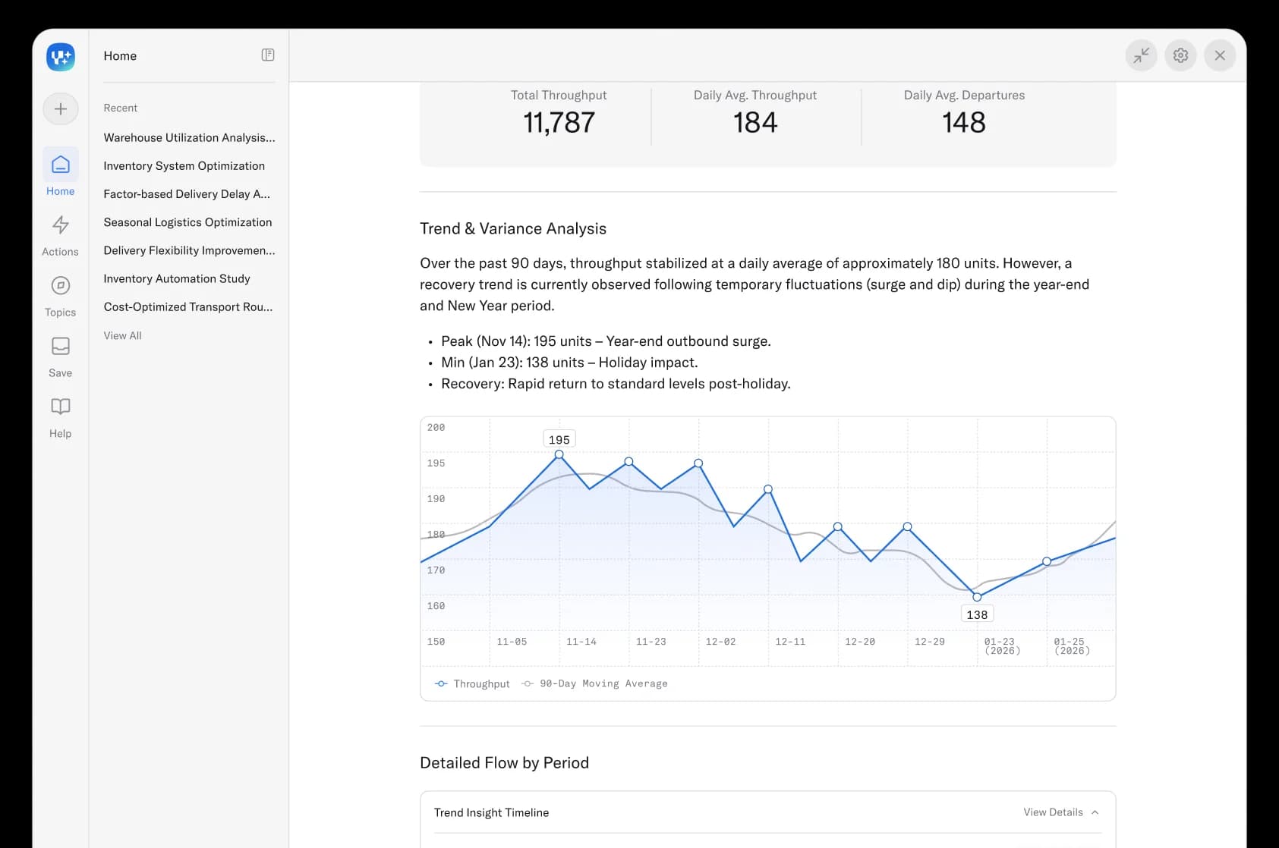This screenshot has width=1279, height=848.
Task: Toggle the Throughput series in chart legend
Action: pos(472,683)
